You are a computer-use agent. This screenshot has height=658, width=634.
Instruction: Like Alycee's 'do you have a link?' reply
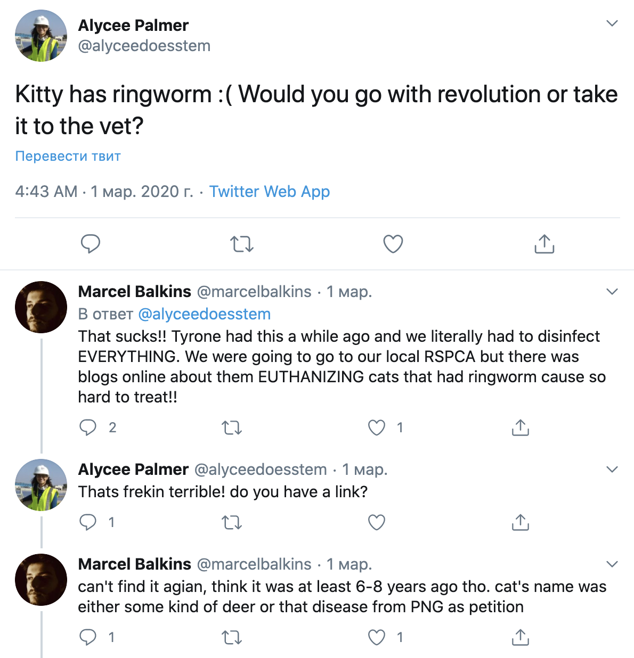[377, 522]
